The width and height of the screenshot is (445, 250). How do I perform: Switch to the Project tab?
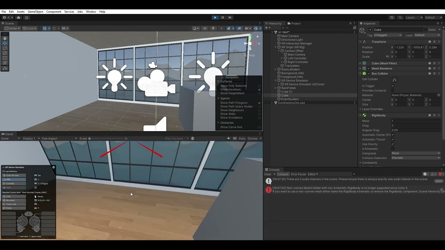[x=294, y=23]
